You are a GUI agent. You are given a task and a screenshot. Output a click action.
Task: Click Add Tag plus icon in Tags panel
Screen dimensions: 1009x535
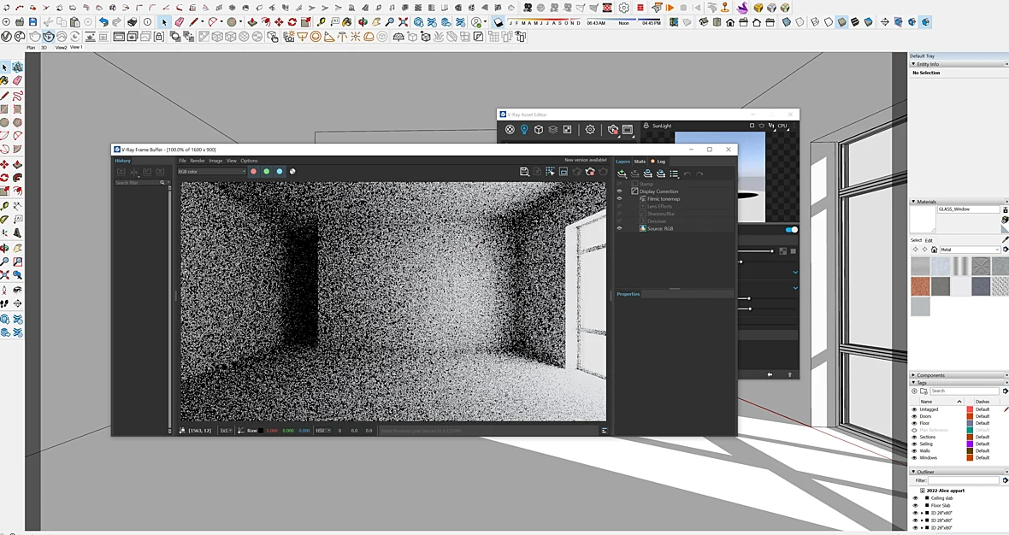pos(914,391)
